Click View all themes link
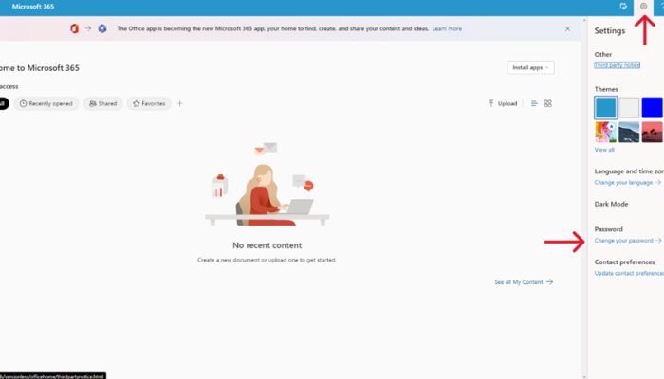Image resolution: width=664 pixels, height=379 pixels. point(604,150)
